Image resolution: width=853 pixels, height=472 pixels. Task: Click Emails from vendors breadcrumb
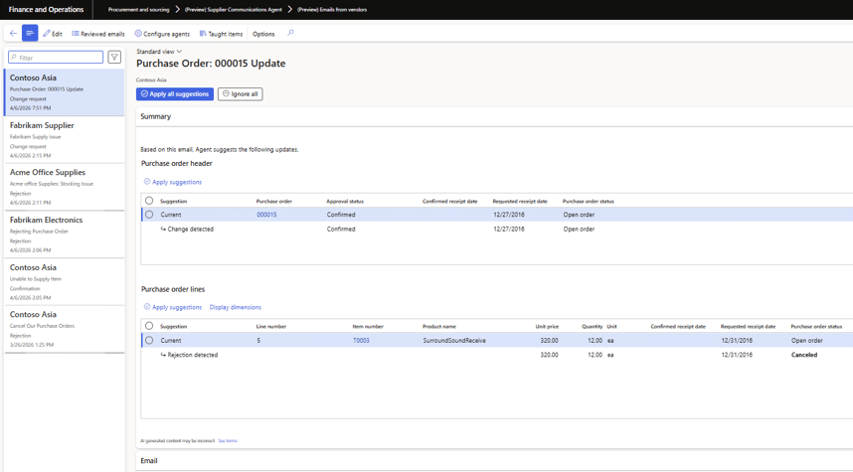point(332,10)
